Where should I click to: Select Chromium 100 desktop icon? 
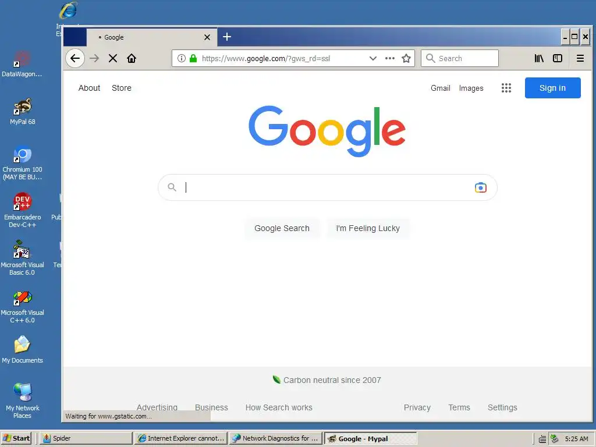22,163
